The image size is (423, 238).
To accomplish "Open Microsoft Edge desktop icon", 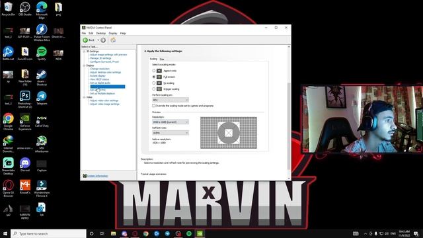I will [x=42, y=11].
